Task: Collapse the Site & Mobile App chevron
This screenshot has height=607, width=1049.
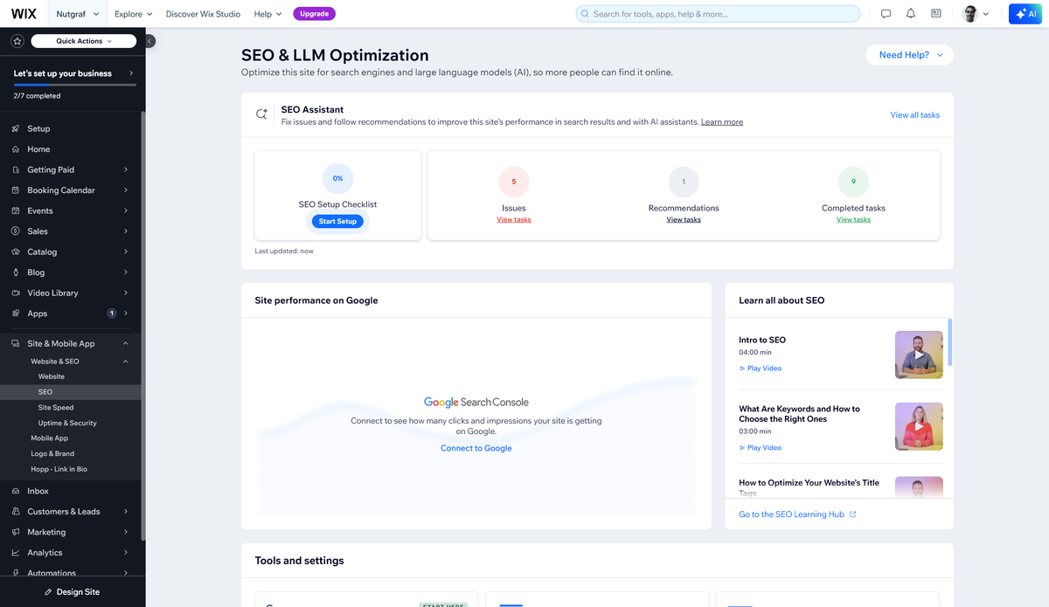Action: tap(126, 344)
